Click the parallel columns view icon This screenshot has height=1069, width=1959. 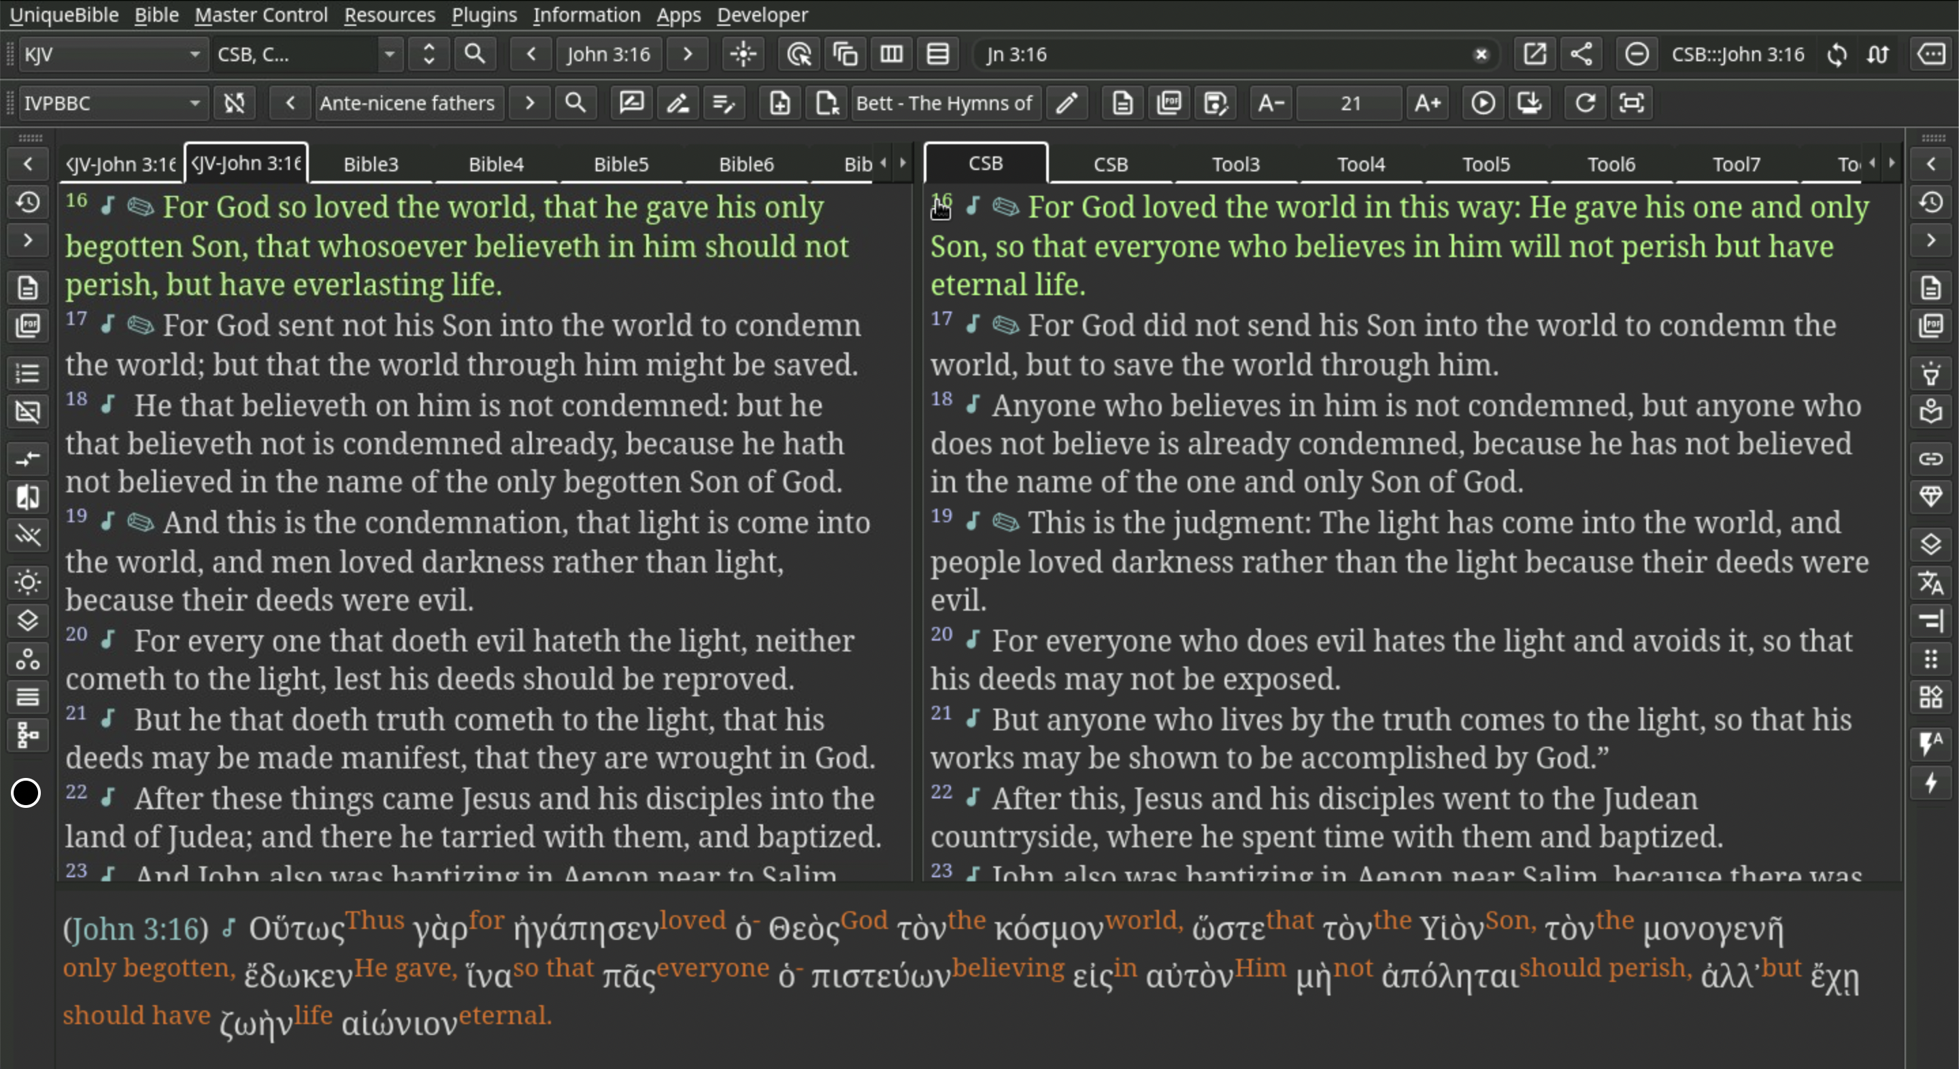891,54
